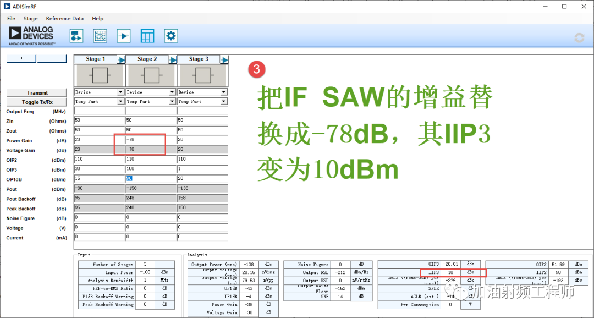Click the Toggle Tx/Rx button
The image size is (594, 318).
pyautogui.click(x=37, y=102)
